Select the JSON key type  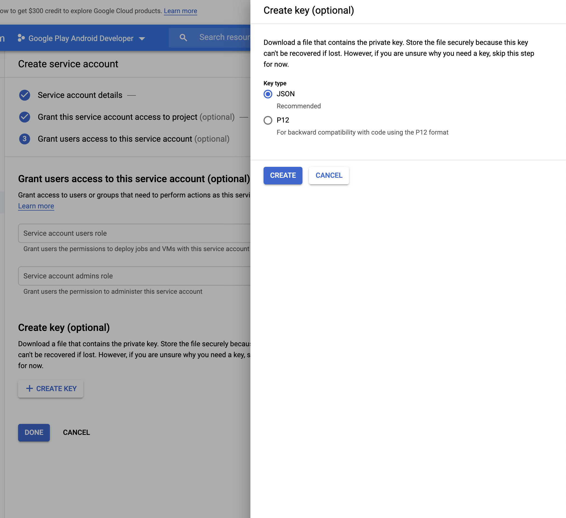268,94
